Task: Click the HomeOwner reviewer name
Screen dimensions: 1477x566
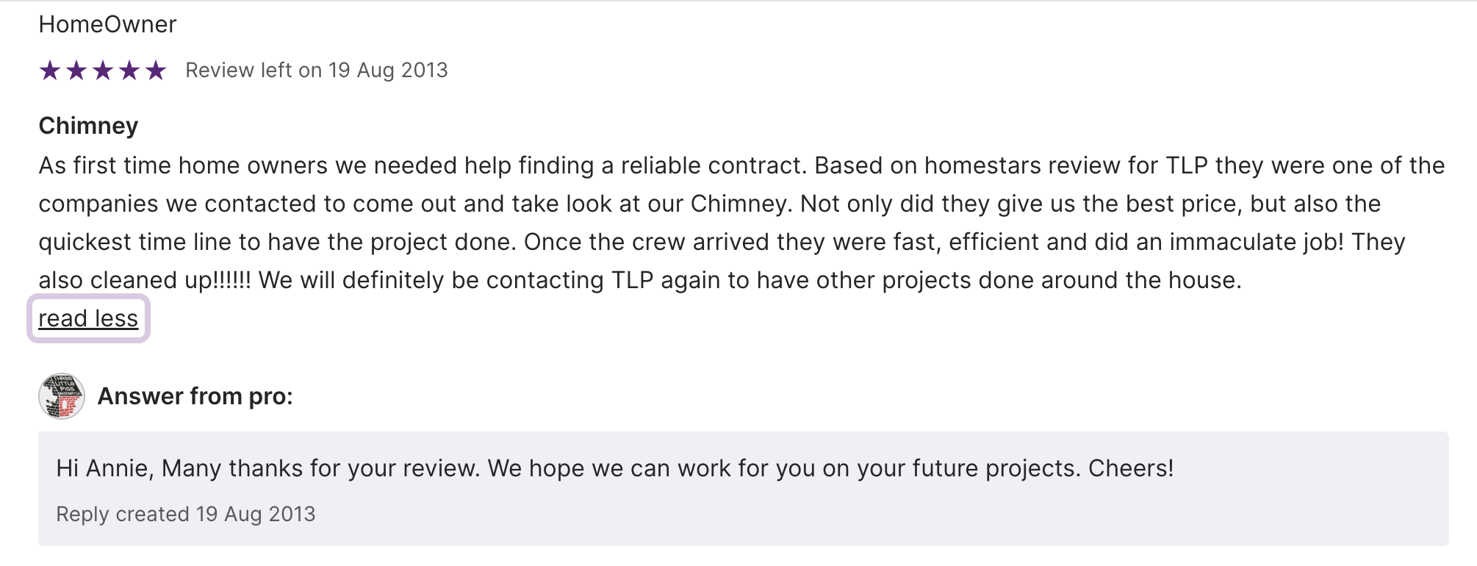Action: click(x=107, y=24)
